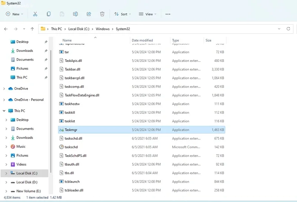Expand the Local Disk (C:) tree node

coord(6,173)
